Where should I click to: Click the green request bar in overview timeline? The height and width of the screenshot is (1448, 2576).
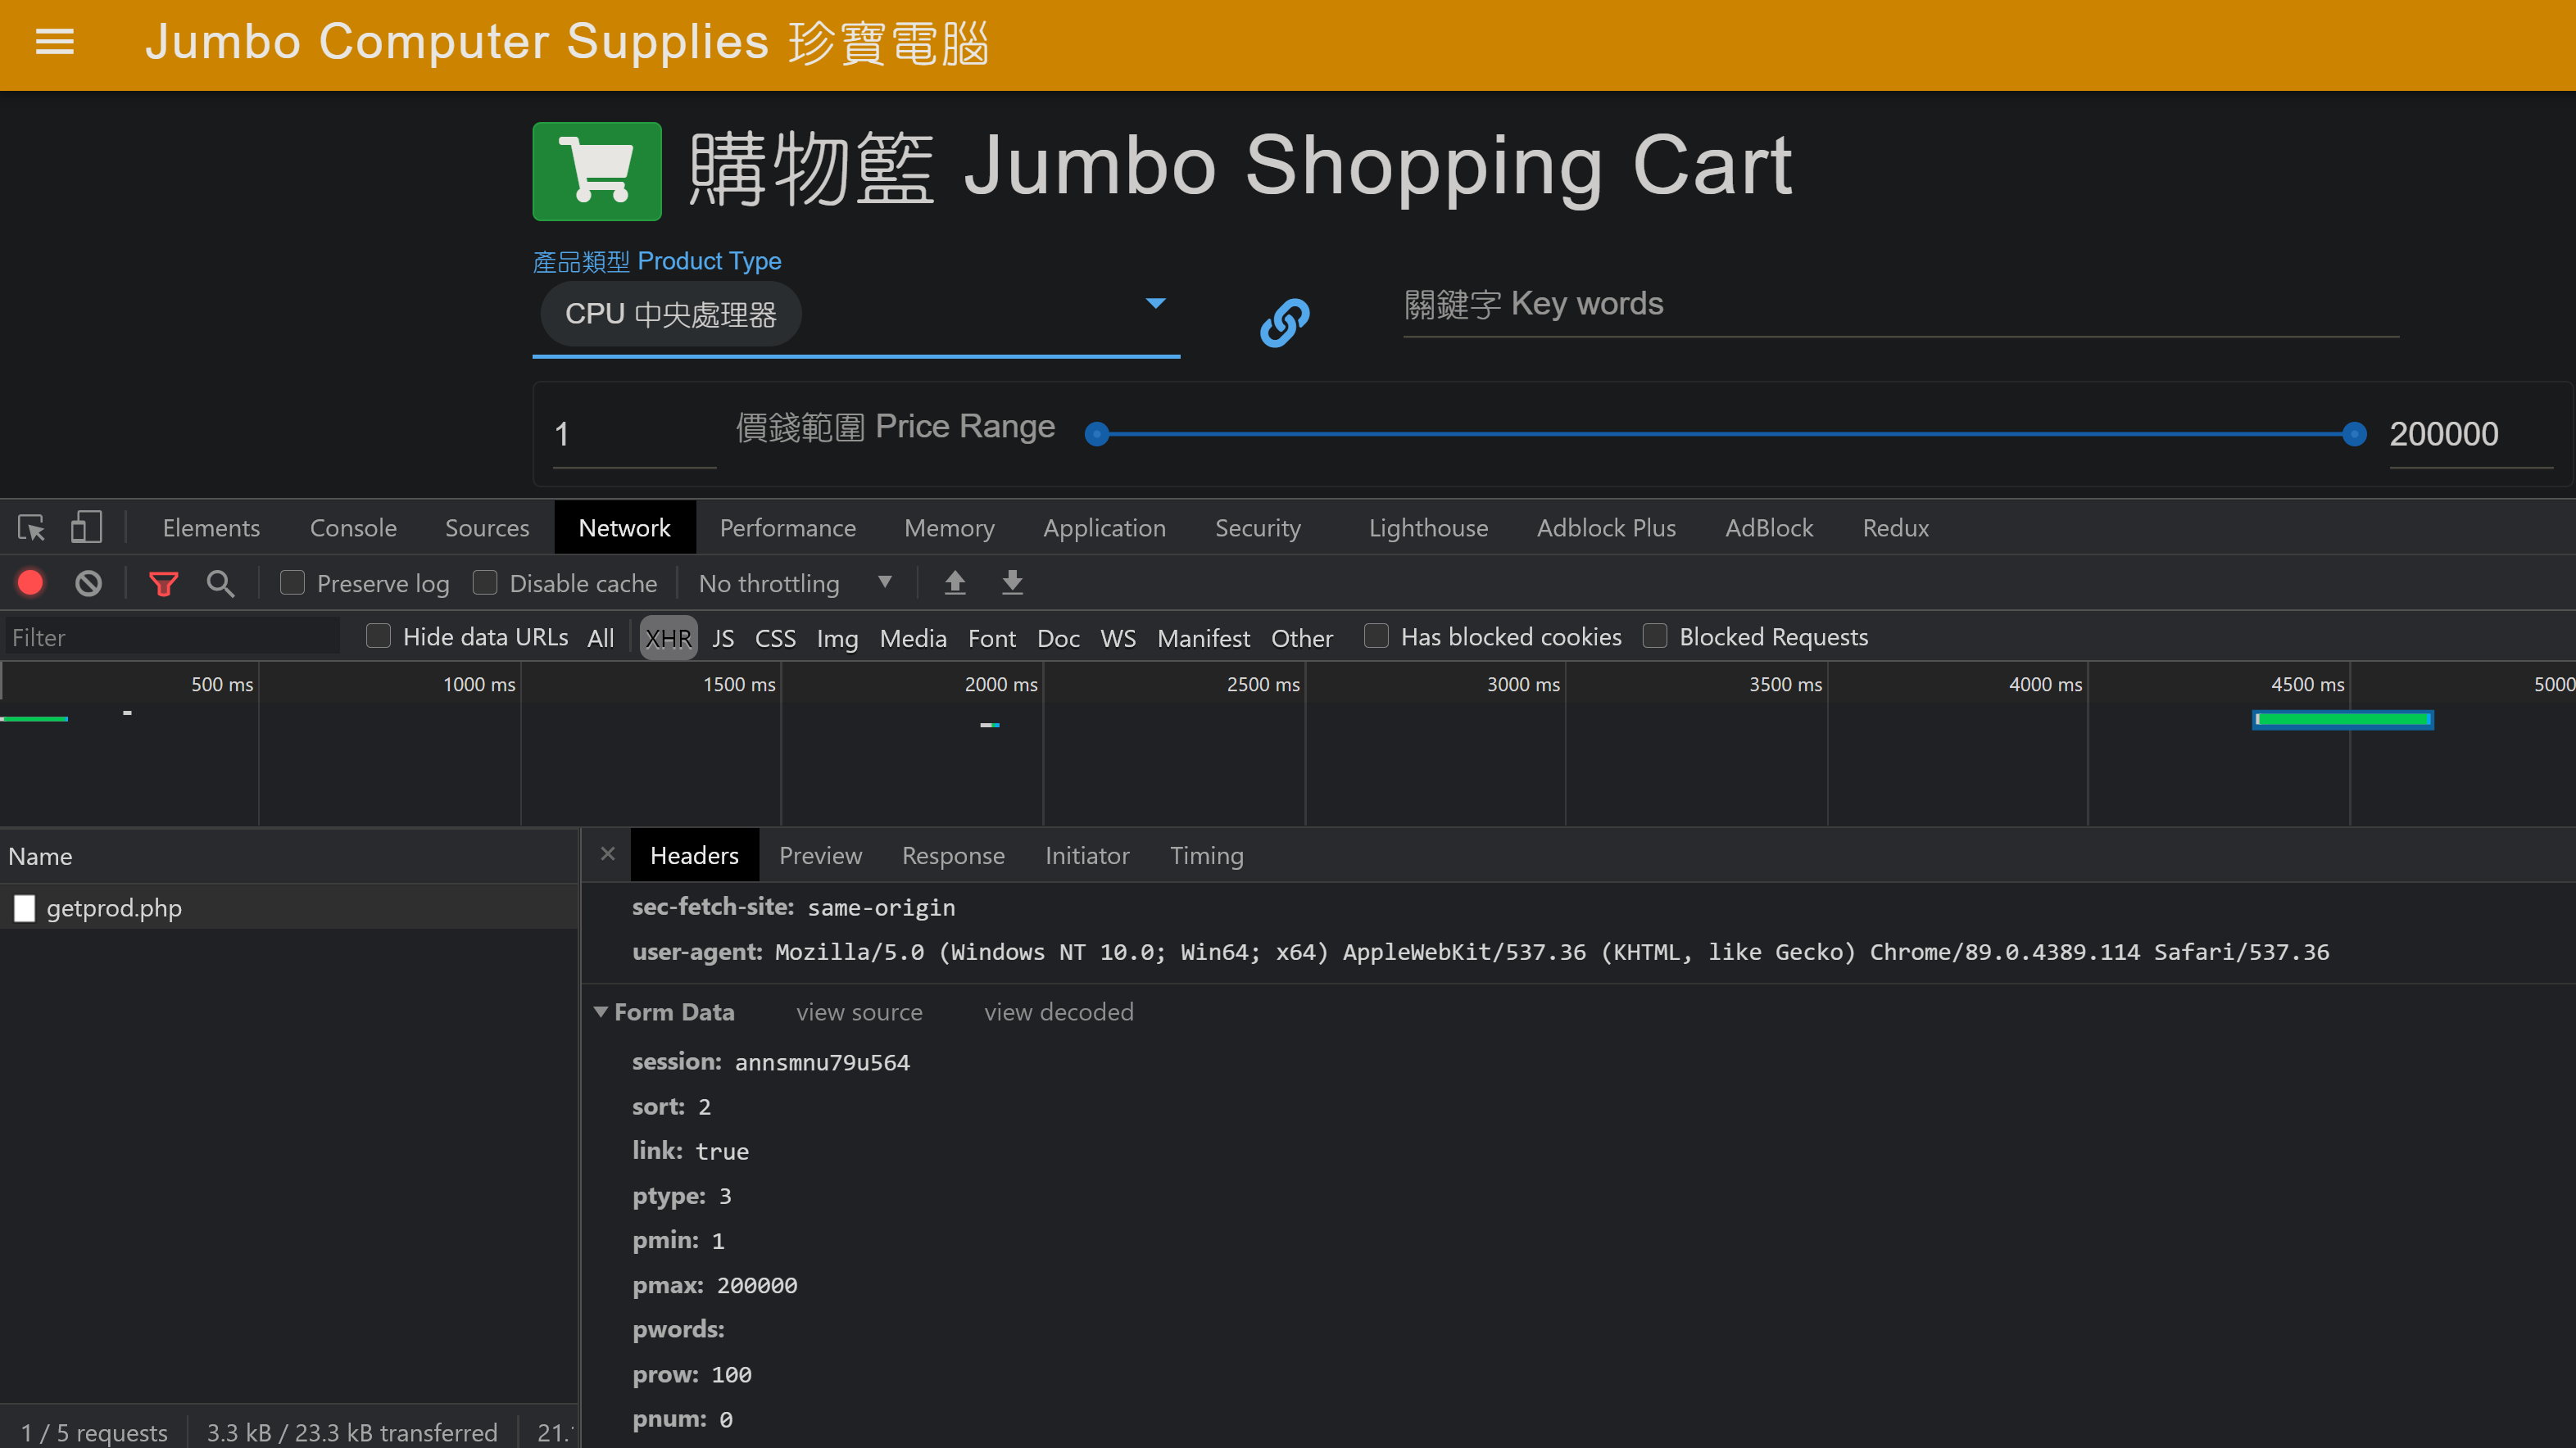(x=2342, y=720)
